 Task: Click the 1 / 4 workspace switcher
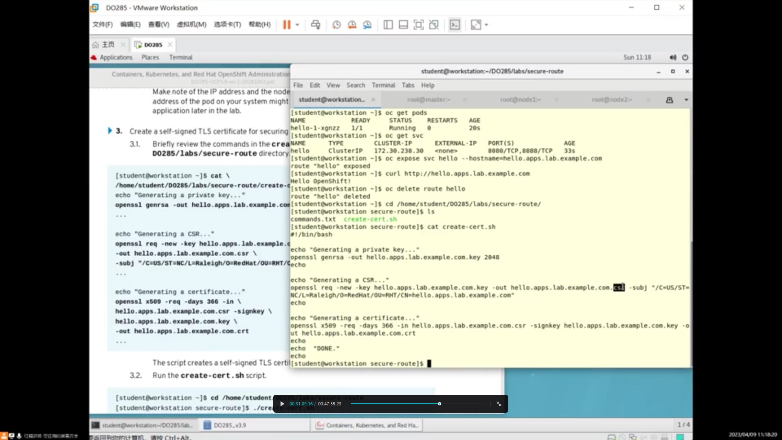(x=683, y=425)
